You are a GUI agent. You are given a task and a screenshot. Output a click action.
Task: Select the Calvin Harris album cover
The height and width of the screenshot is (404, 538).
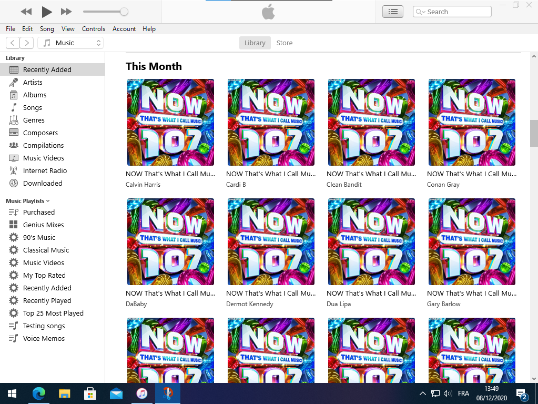coord(170,122)
